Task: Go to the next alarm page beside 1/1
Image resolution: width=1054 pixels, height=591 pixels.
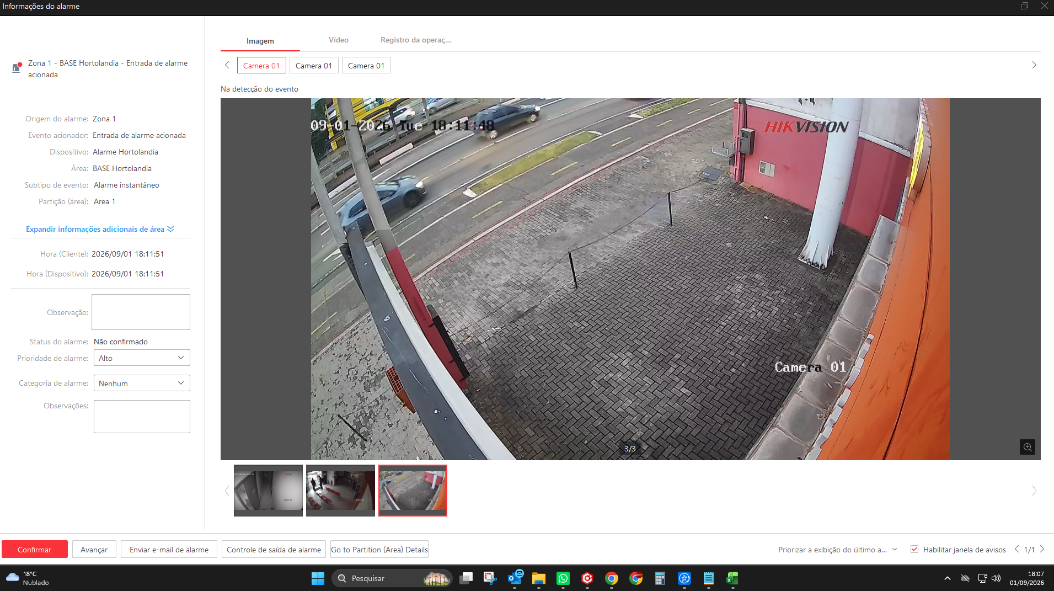Action: pos(1042,549)
